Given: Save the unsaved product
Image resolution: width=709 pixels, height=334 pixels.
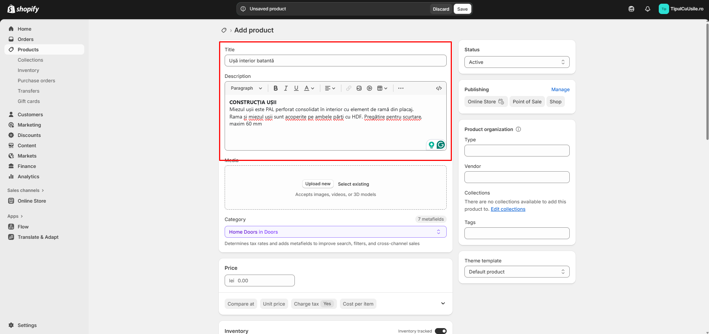Looking at the screenshot, I should pos(462,9).
